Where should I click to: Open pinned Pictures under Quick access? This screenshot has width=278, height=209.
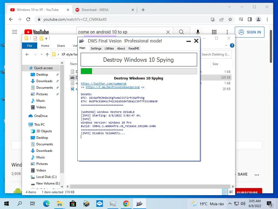(x=42, y=94)
